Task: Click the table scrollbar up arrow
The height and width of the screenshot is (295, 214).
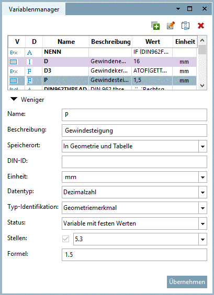Action: point(202,40)
